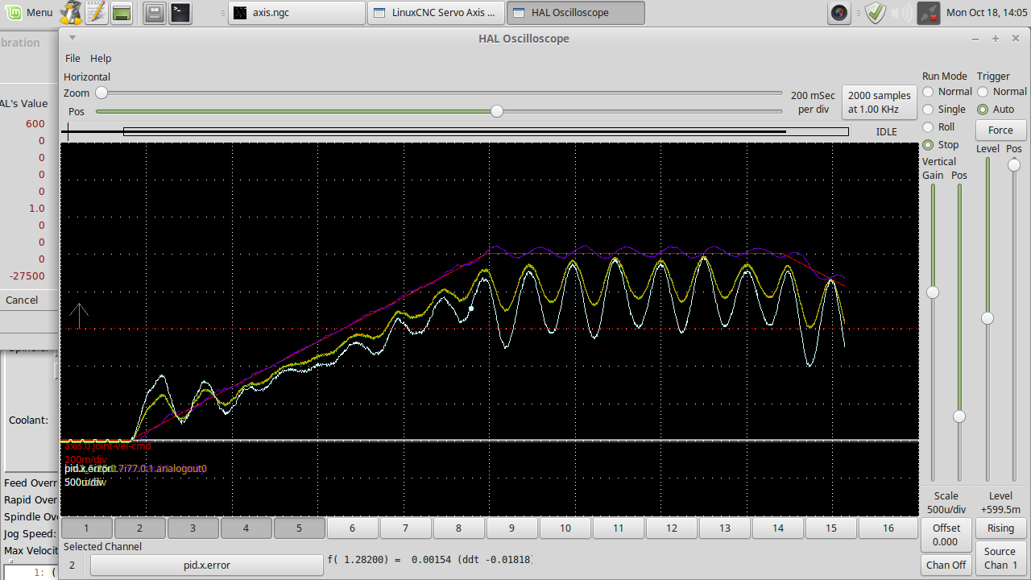
Task: Click the horizontal Zoom slider
Action: [439, 93]
